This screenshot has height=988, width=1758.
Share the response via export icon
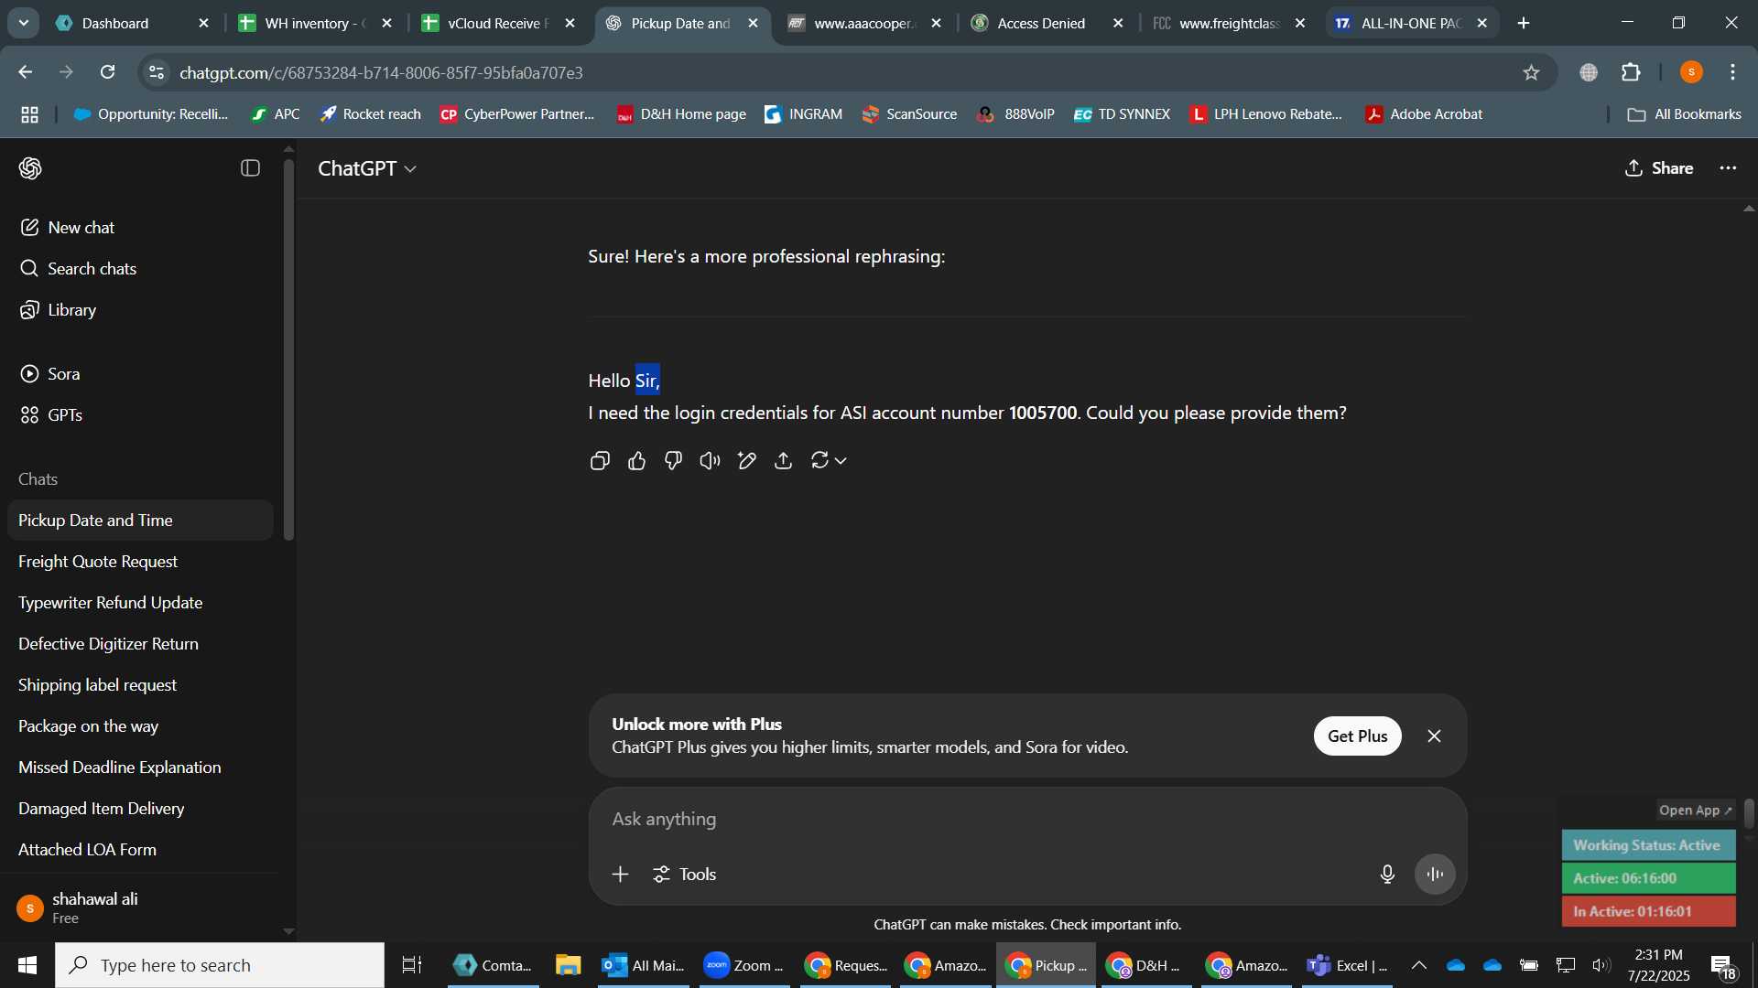click(784, 461)
